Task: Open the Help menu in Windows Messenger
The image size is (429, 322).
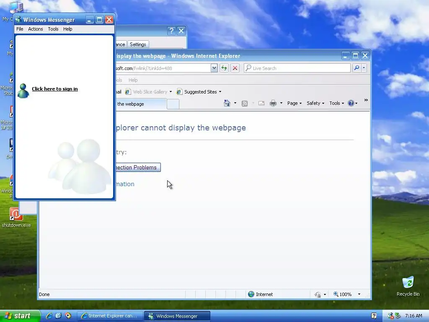Action: coord(67,29)
